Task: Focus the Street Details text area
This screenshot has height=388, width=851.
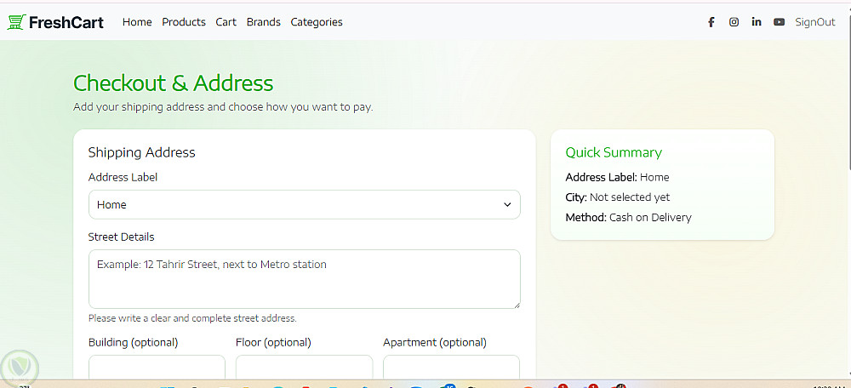Action: [304, 278]
